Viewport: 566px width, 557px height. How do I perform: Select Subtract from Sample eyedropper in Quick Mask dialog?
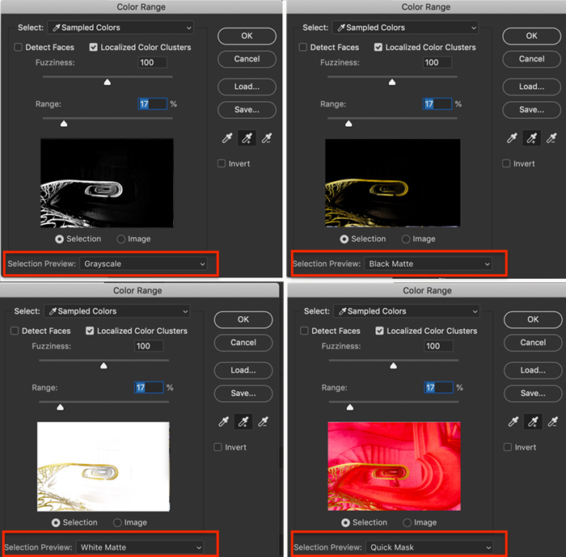552,421
